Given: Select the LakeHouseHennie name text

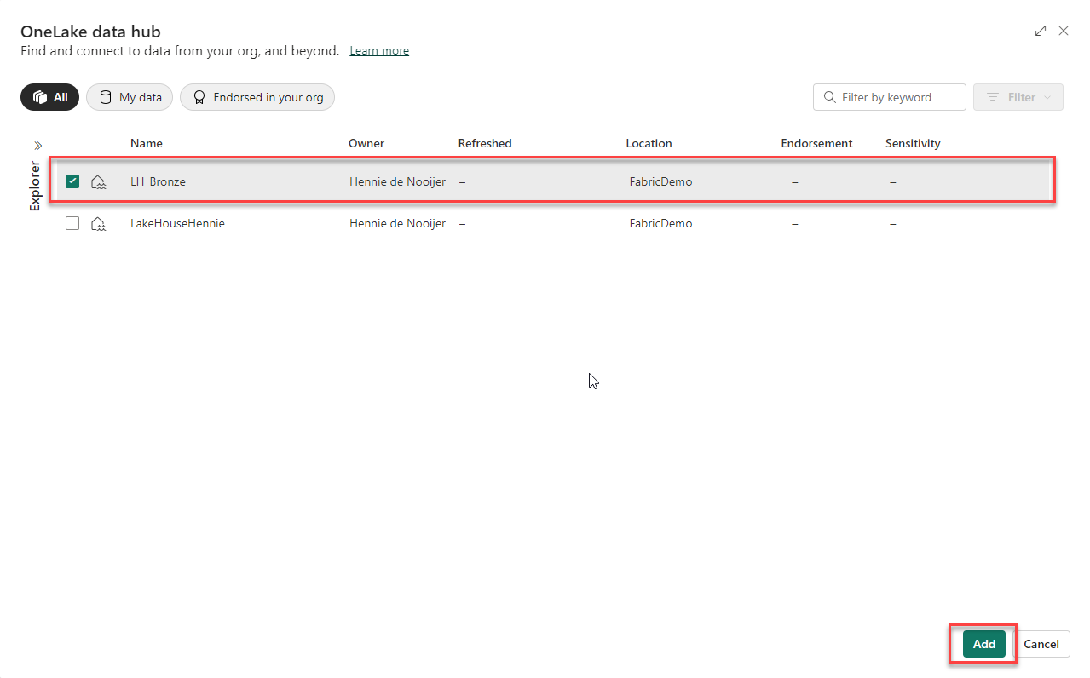Looking at the screenshot, I should (177, 223).
